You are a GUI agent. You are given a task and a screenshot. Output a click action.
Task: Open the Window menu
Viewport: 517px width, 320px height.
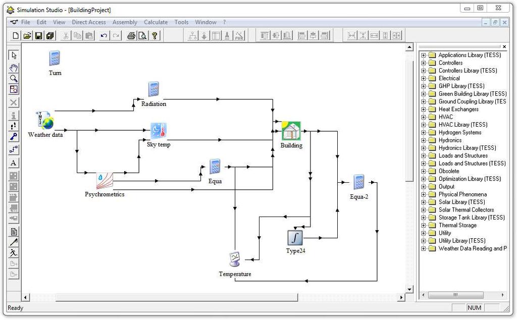click(x=206, y=22)
